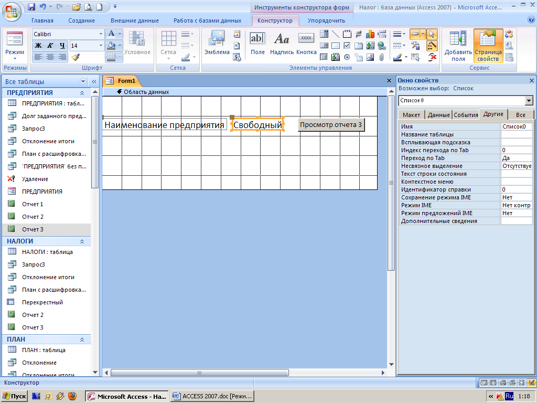This screenshot has height=403, width=537.
Task: Open Список0 object selector dropdown
Action: pos(529,100)
